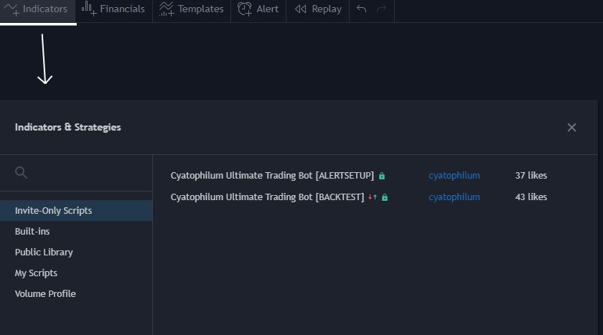Open the Financials toolbar button
The height and width of the screenshot is (335, 603).
point(114,9)
